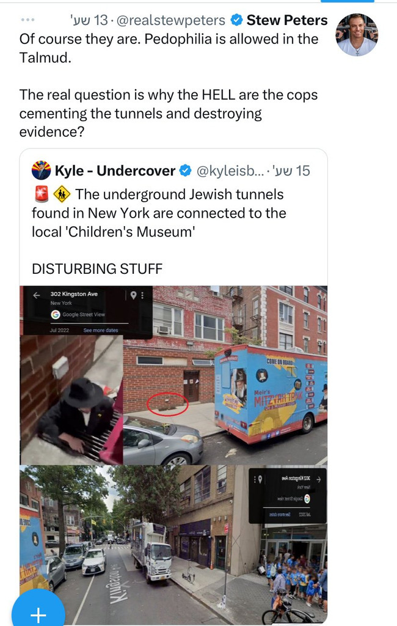Click the back arrow beside 302 Kingston Ave

pos(37,295)
